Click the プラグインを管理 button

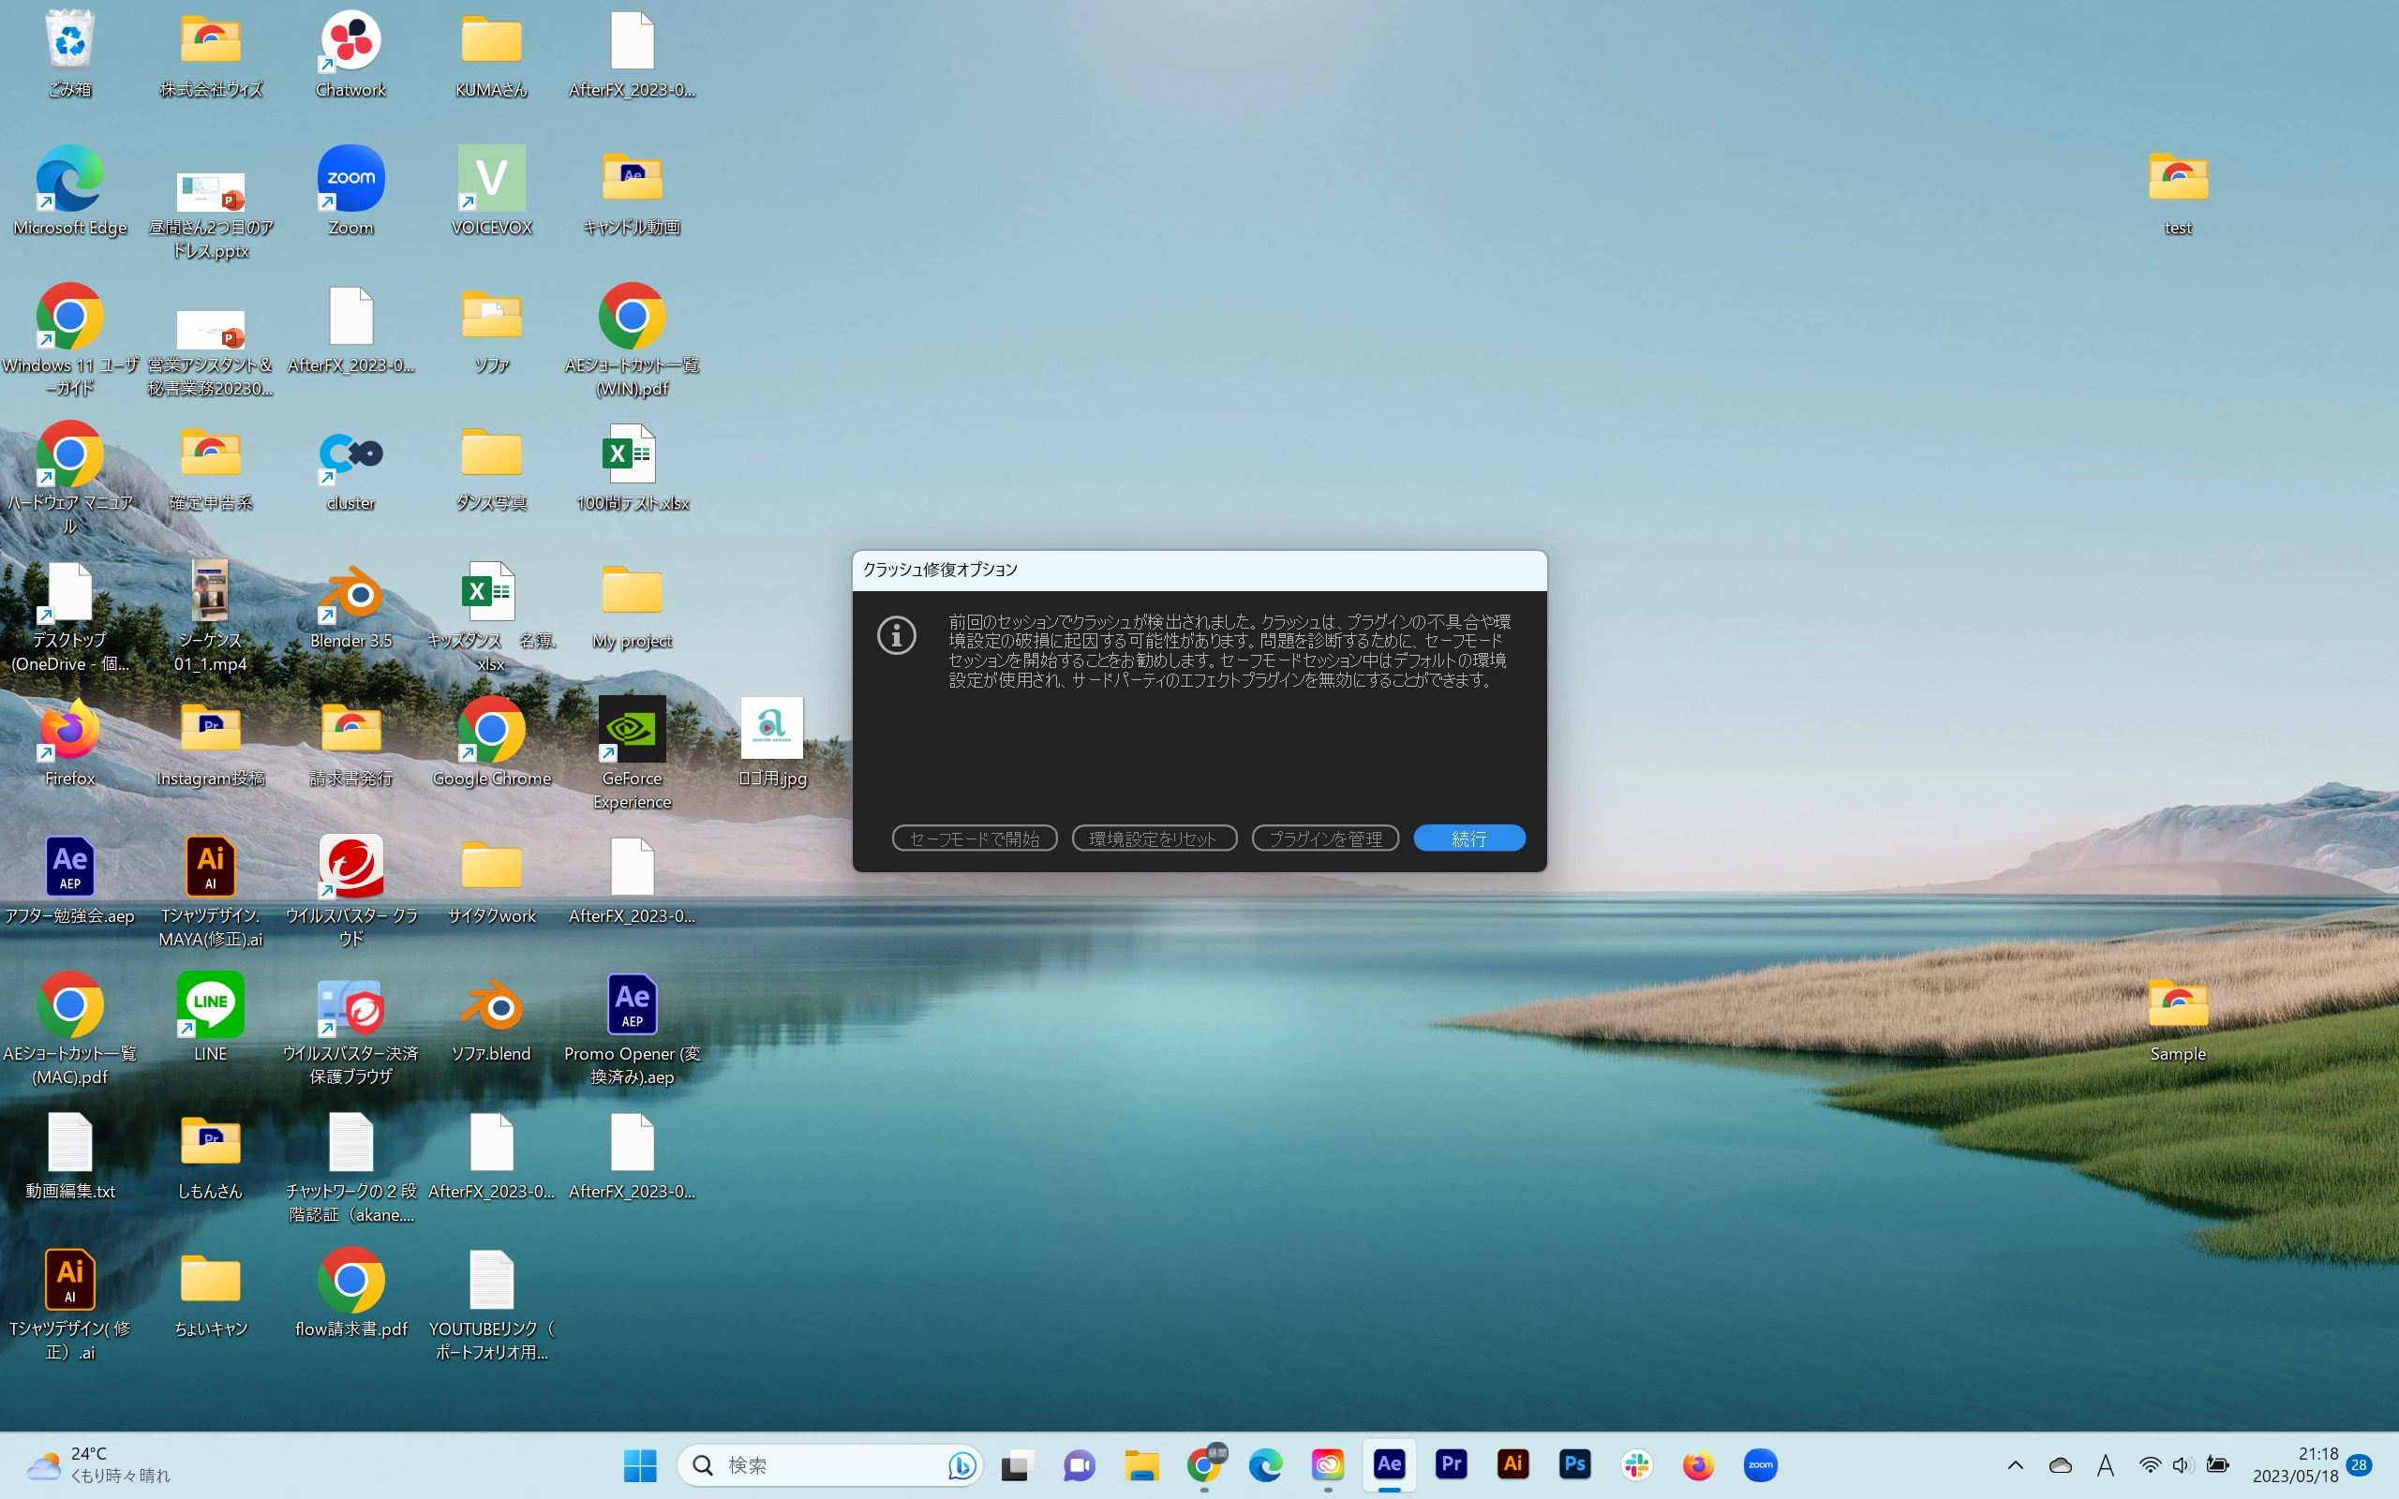1324,839
